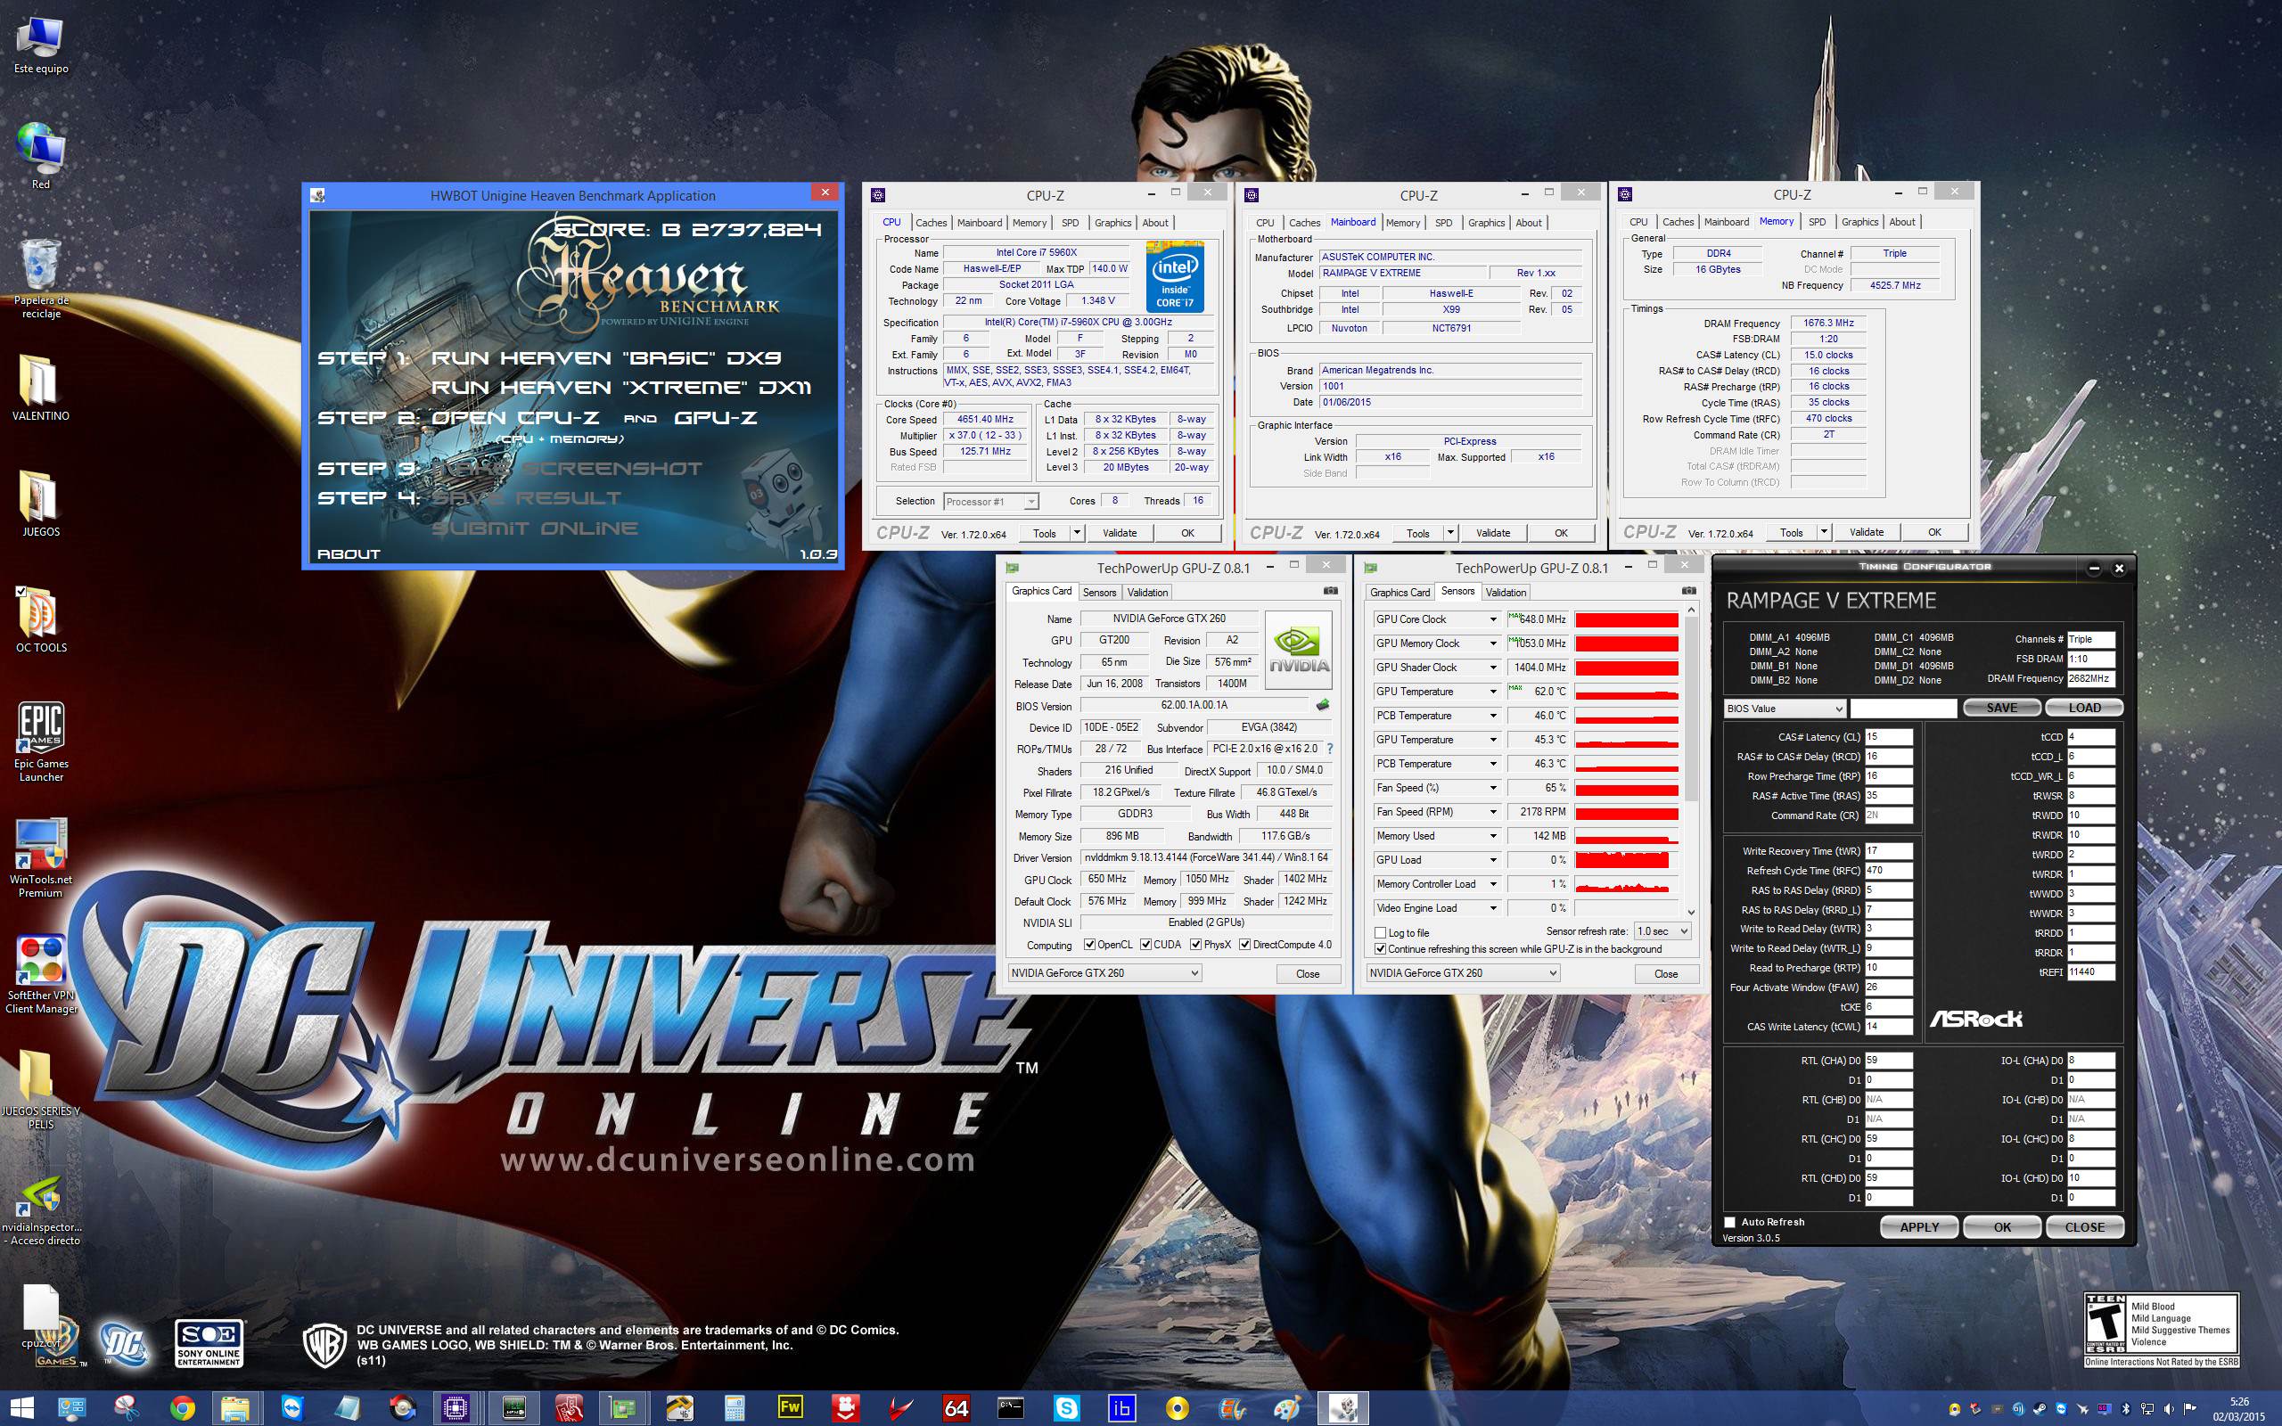Open the OC TOOLS folder
Screen dimensions: 2282x1426
coord(40,619)
